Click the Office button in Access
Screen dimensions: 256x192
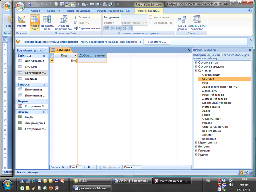(x=20, y=7)
